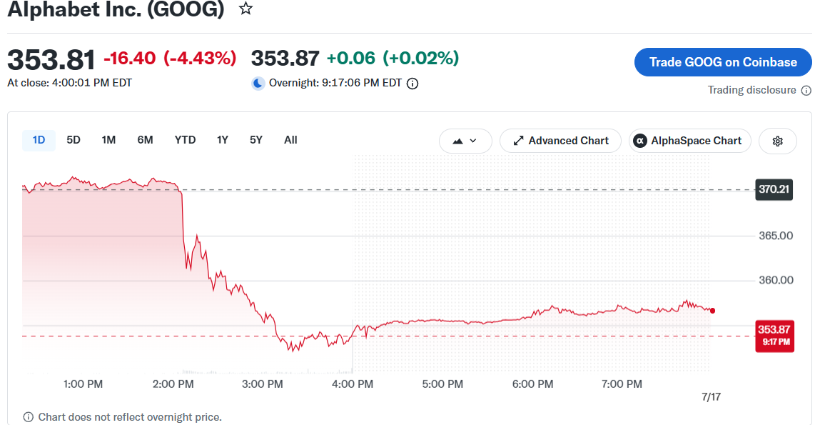
Task: Click the chart disclaimer info icon
Action: click(x=29, y=417)
